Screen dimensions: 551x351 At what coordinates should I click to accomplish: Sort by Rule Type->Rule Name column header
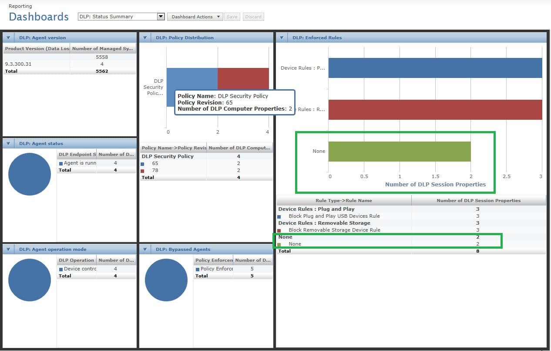point(344,200)
